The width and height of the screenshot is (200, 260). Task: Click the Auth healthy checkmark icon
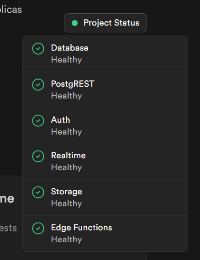(x=38, y=120)
